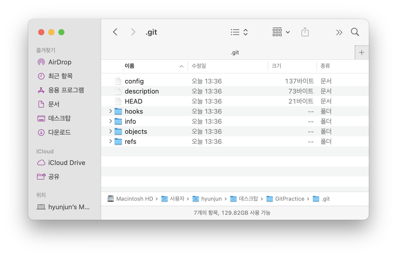The height and width of the screenshot is (257, 397).
Task: Click the 21바이트 size value
Action: click(x=301, y=101)
